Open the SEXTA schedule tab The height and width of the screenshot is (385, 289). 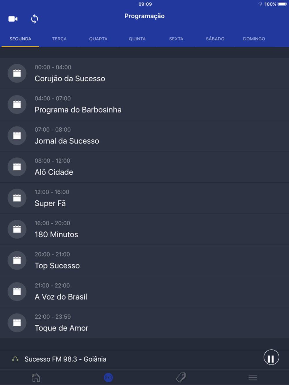point(176,39)
